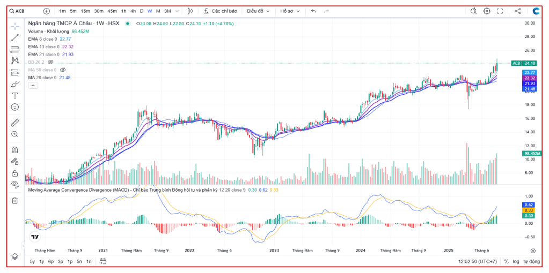549x273 pixels.
Task: Select the XABCD pattern tool
Action: (x=14, y=60)
